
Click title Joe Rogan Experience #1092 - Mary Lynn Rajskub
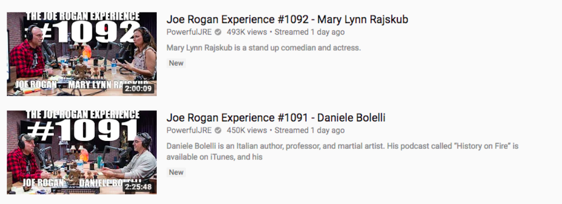tap(287, 19)
